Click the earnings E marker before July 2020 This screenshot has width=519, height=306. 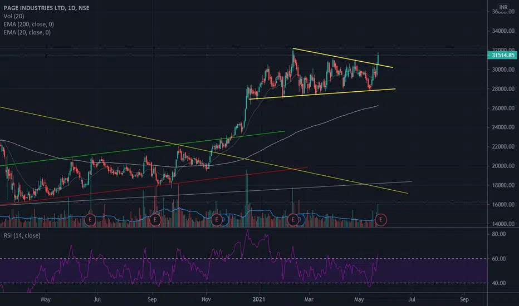point(90,220)
